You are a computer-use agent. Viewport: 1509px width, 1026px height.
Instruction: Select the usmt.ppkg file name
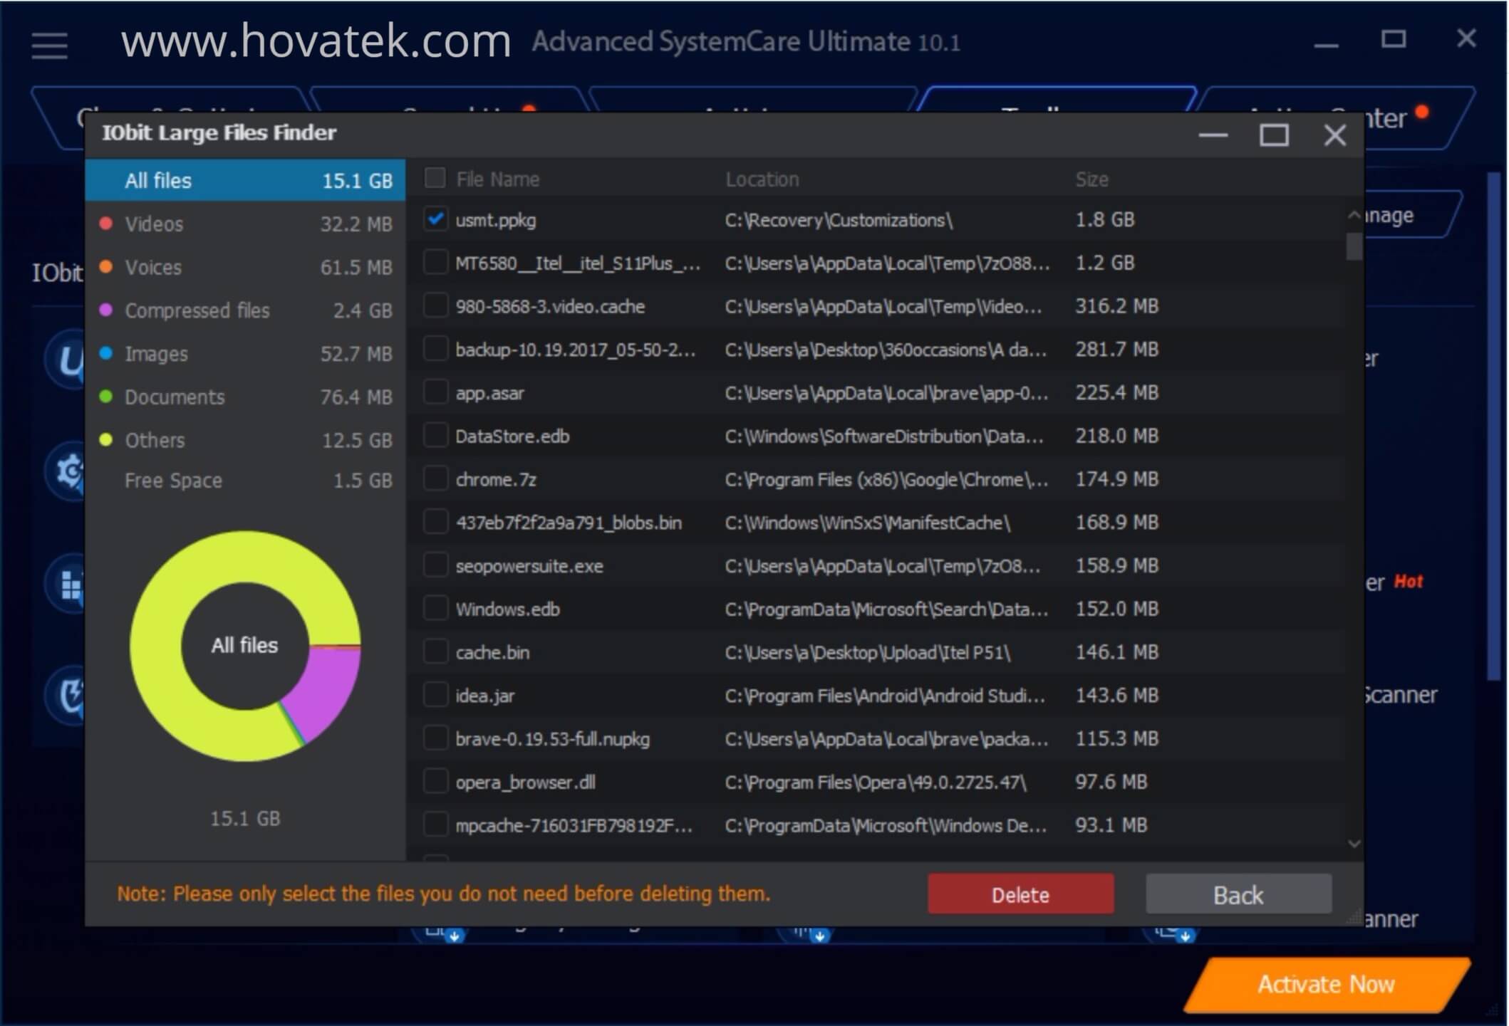pyautogui.click(x=496, y=219)
